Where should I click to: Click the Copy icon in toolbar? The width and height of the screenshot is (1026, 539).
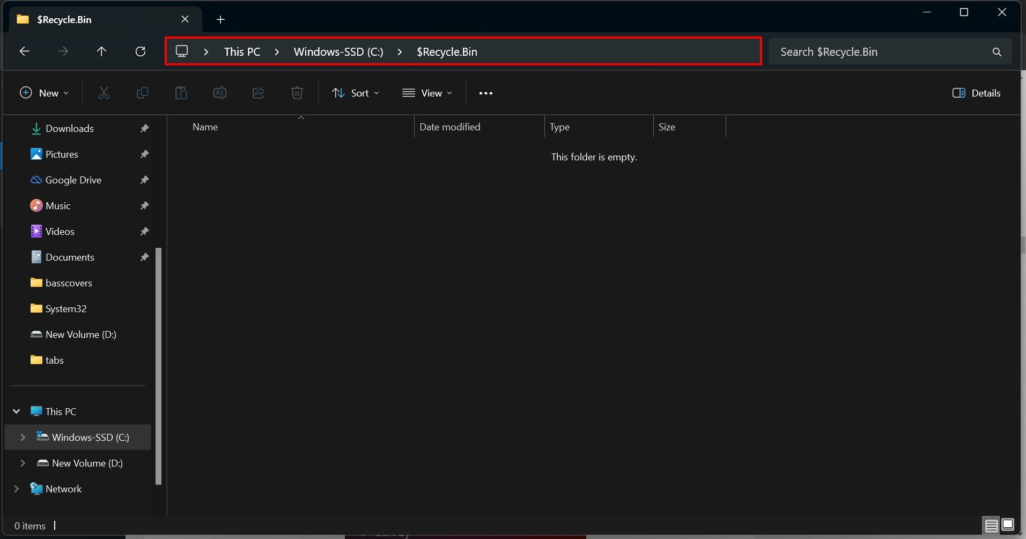click(x=143, y=93)
